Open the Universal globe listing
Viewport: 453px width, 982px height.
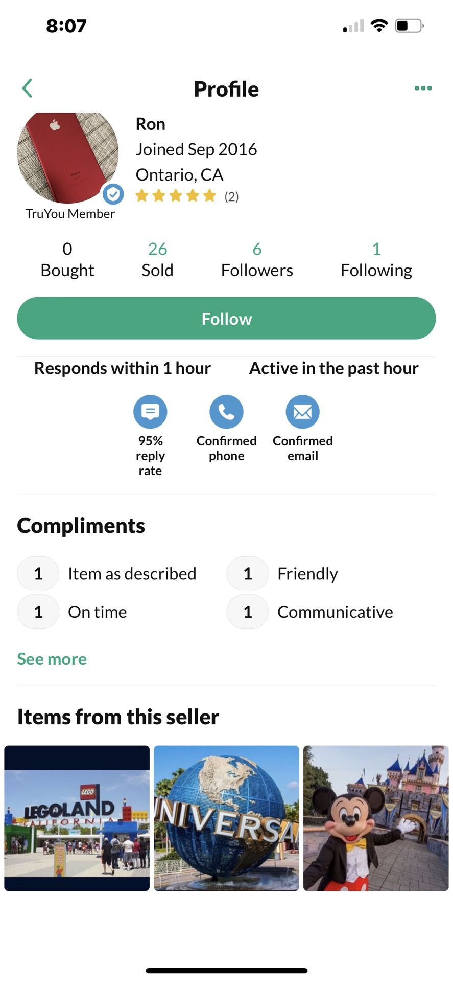pyautogui.click(x=226, y=818)
